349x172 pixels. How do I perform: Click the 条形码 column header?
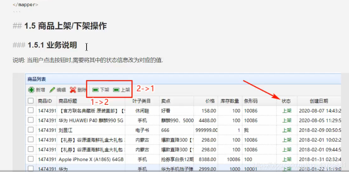pos(251,101)
